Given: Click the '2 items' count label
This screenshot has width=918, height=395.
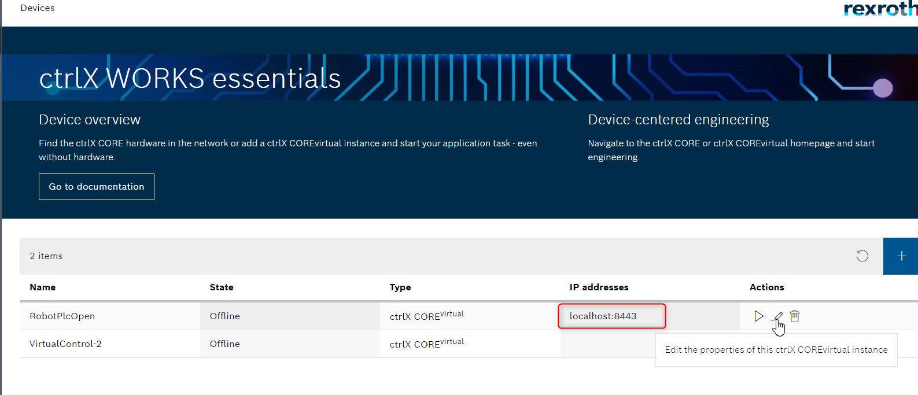Looking at the screenshot, I should (46, 256).
